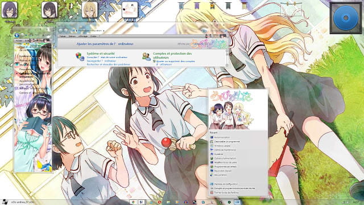Click the Control Panel taskbar button
364x205 pixels.
pos(237,202)
